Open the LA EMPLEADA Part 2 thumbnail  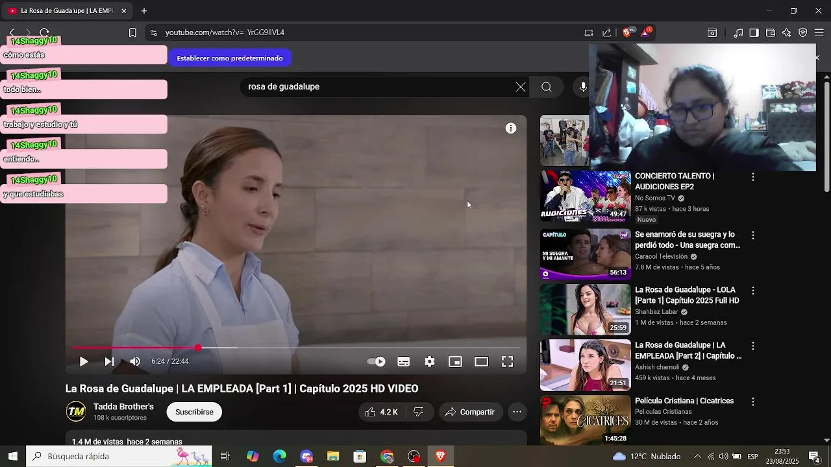click(x=586, y=365)
